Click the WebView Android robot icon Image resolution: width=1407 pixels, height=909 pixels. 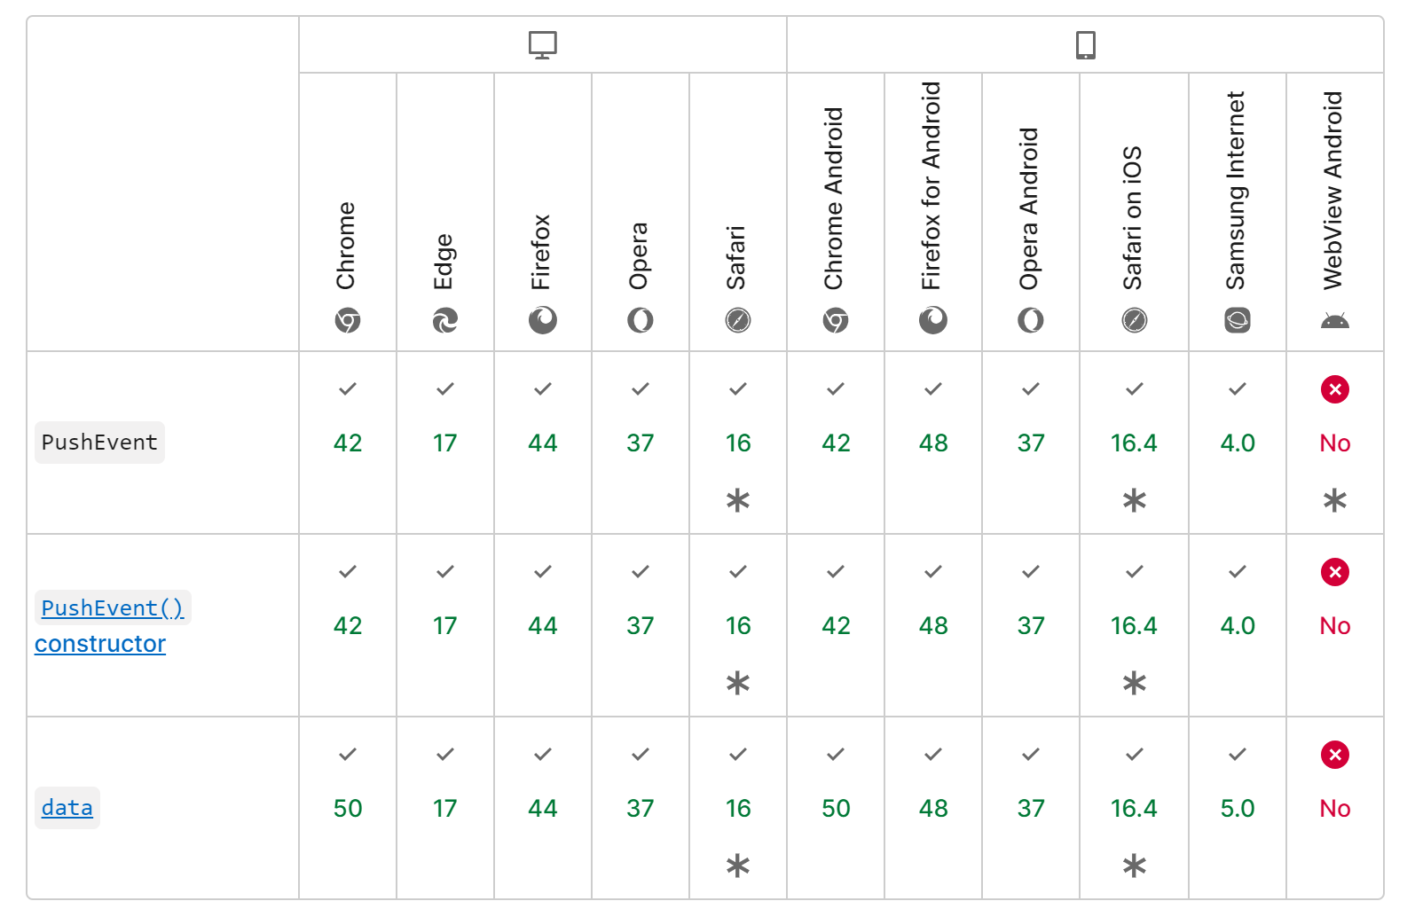(x=1334, y=320)
